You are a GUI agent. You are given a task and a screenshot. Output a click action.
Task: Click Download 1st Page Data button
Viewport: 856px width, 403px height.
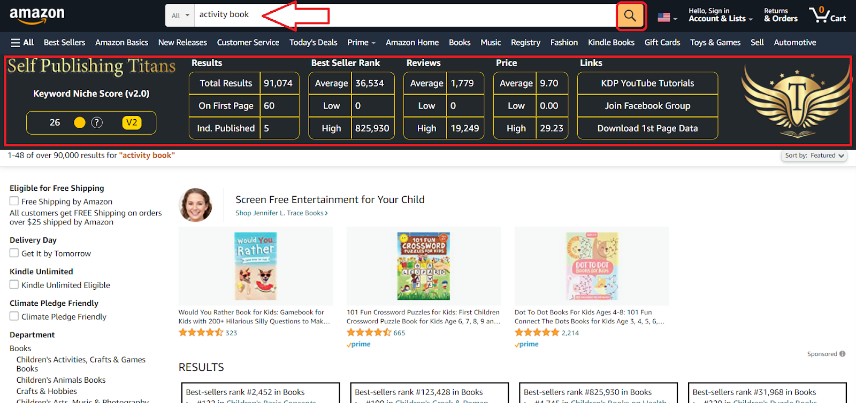pyautogui.click(x=647, y=128)
